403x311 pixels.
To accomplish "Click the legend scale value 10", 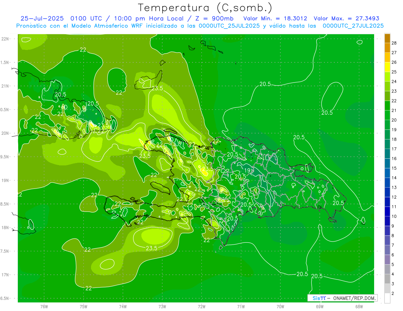I will tap(394, 216).
